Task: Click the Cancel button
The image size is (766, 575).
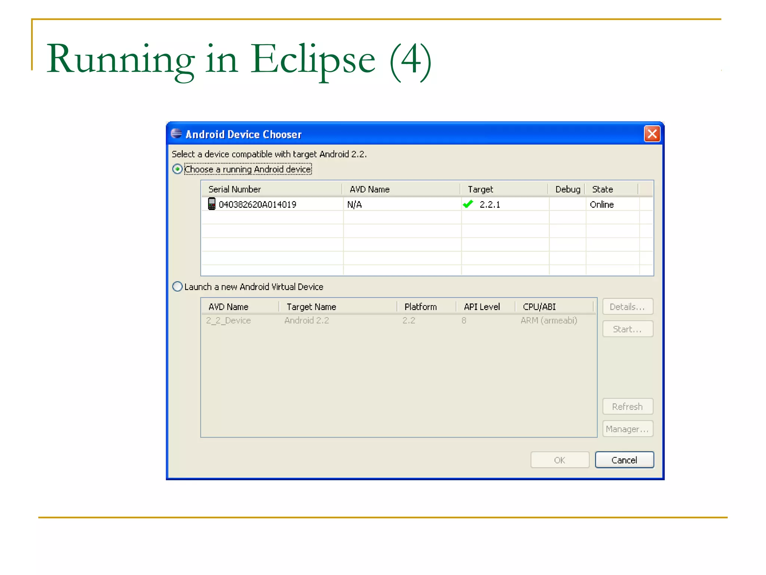Action: pyautogui.click(x=624, y=460)
